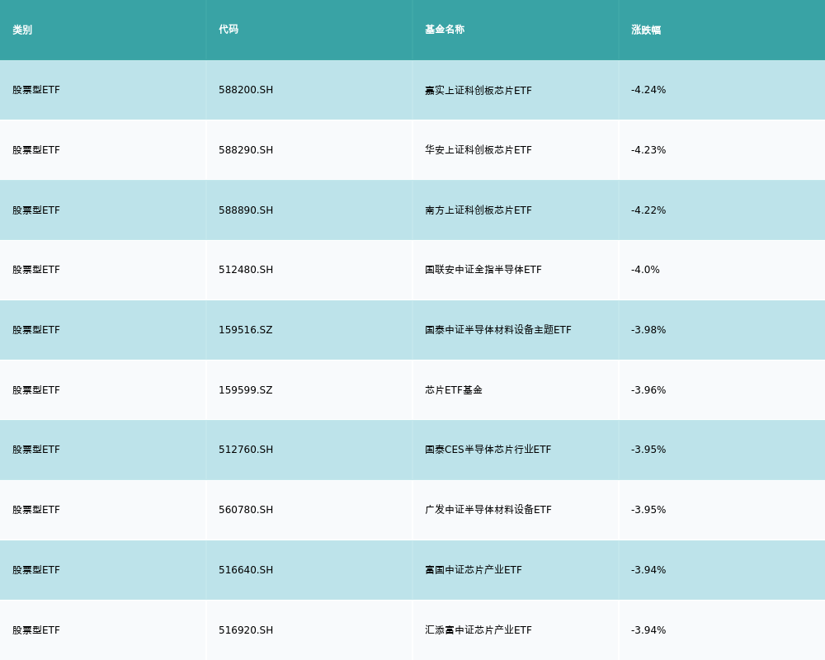Click the 涨跌幅 column header
825x660 pixels.
(646, 30)
